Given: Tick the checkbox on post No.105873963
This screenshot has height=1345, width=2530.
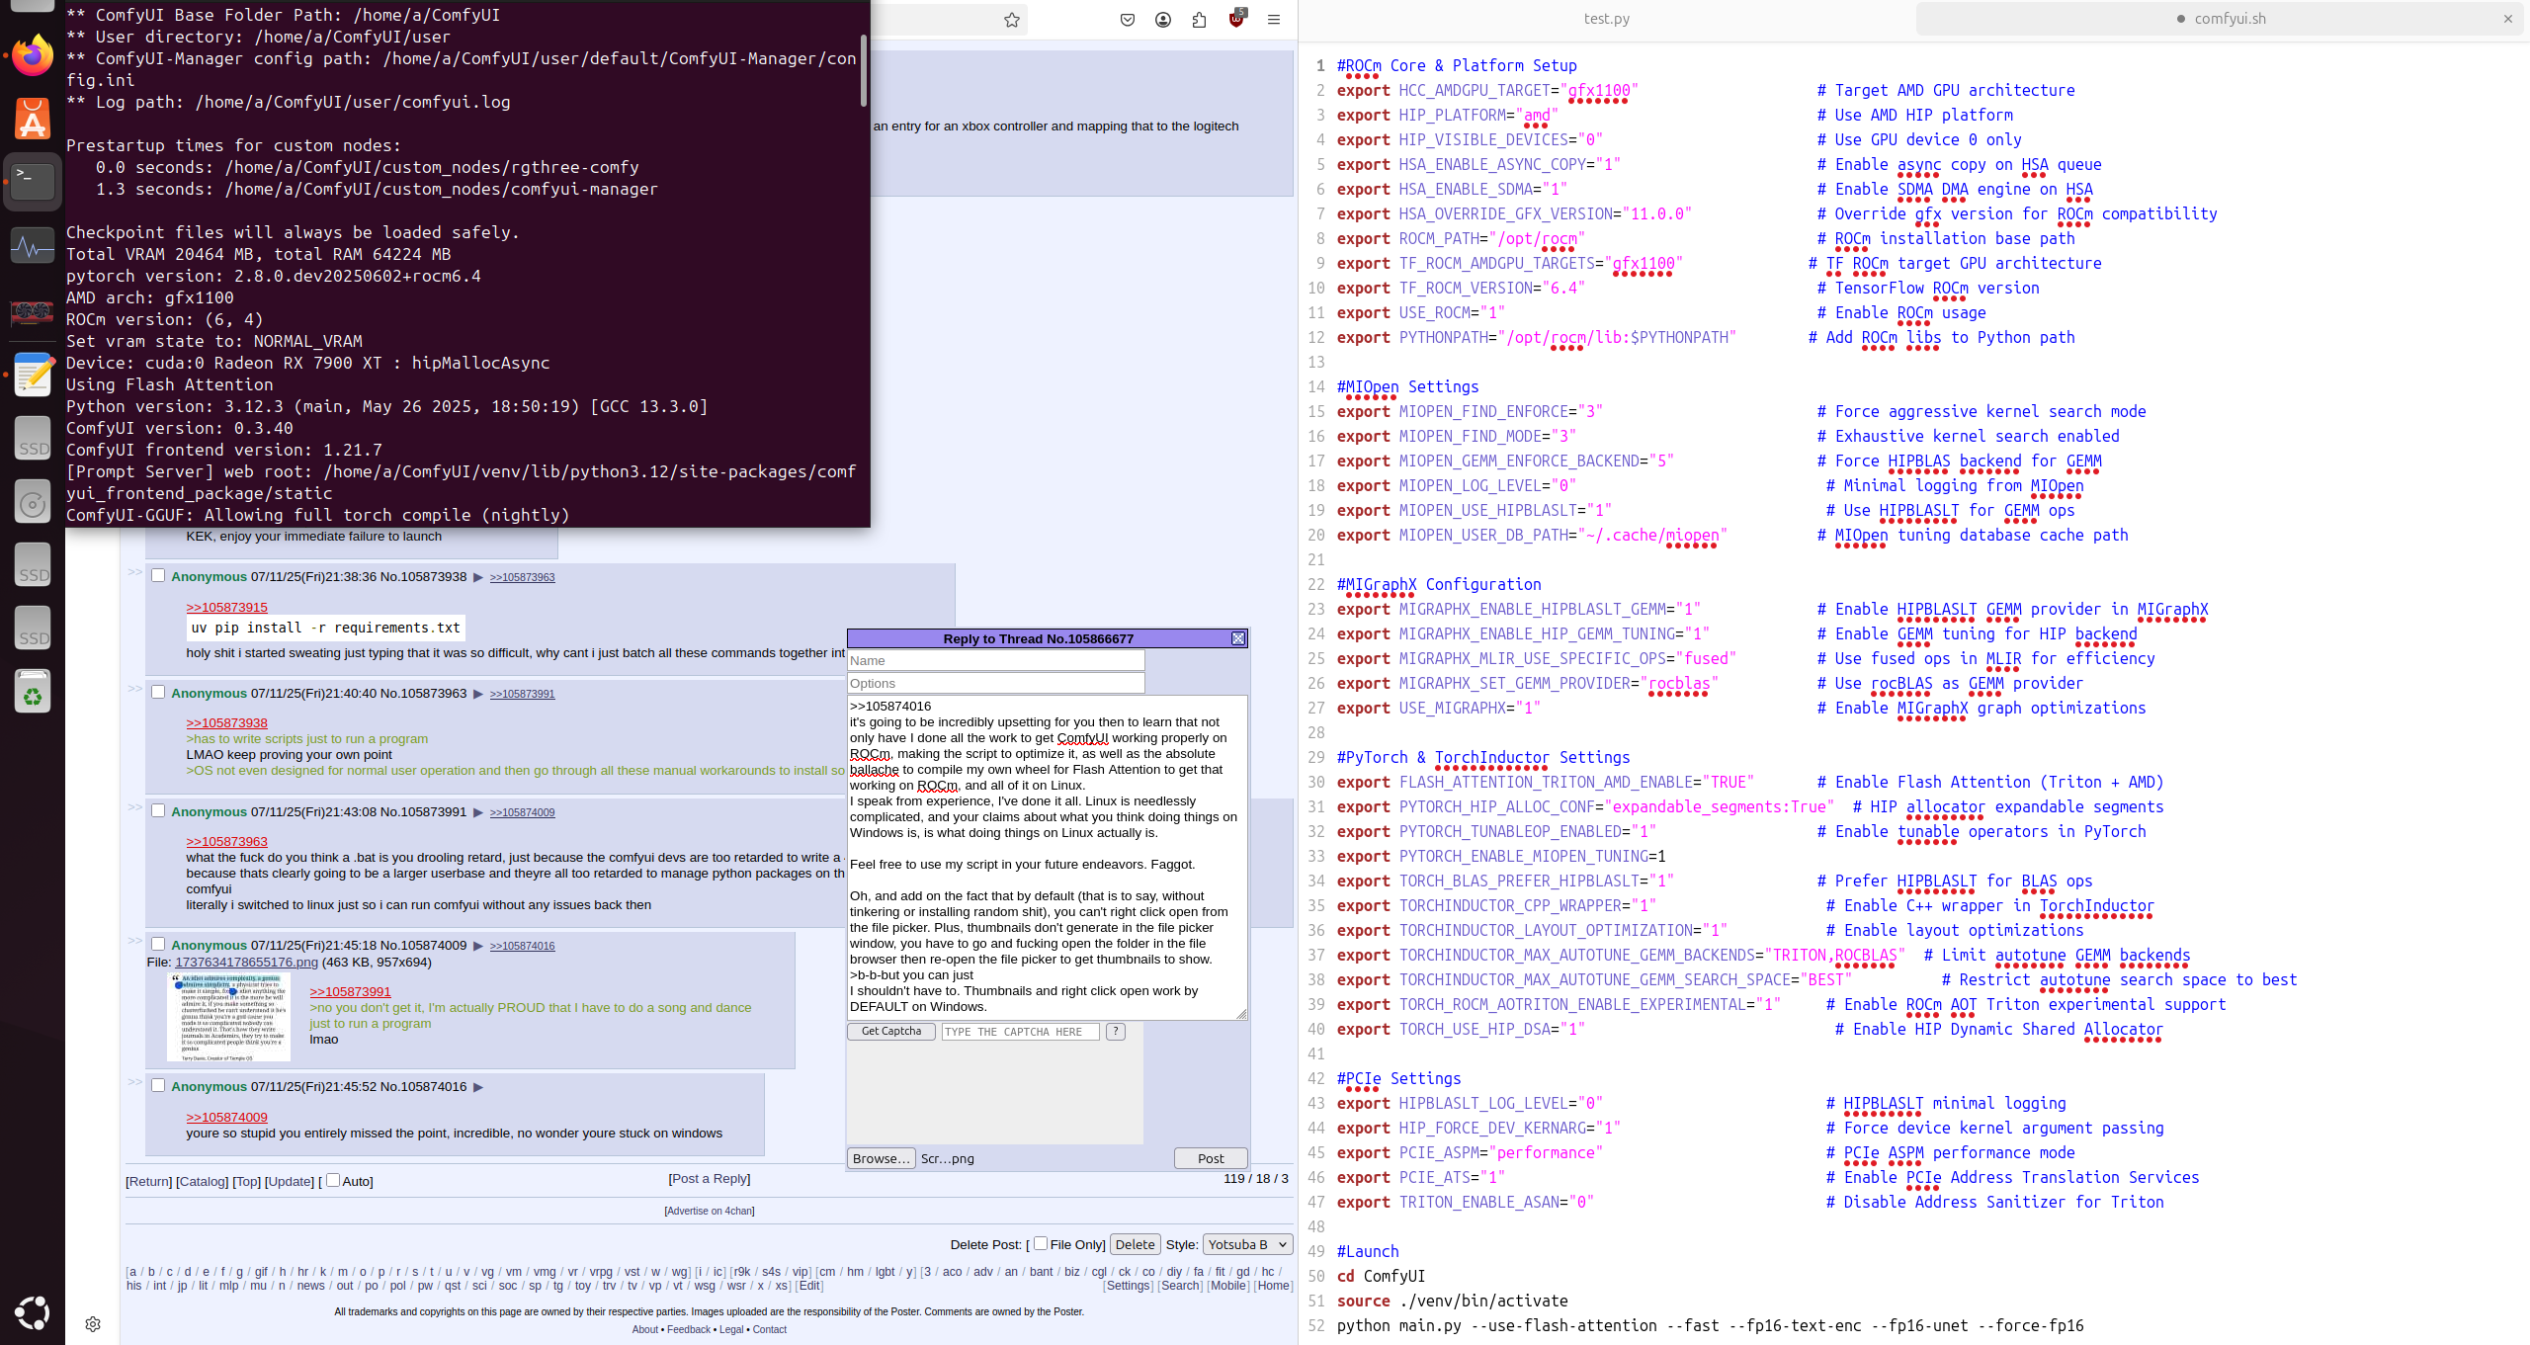Looking at the screenshot, I should 158,692.
